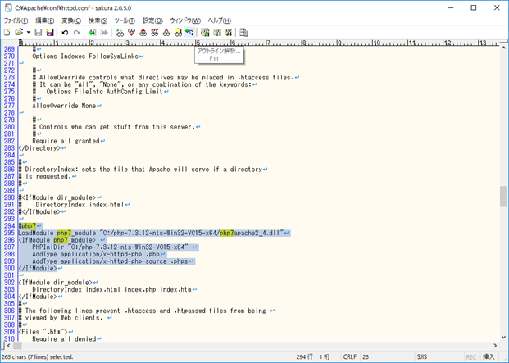Image resolution: width=509 pixels, height=363 pixels.
Task: Undo the last edit
Action: [65, 33]
